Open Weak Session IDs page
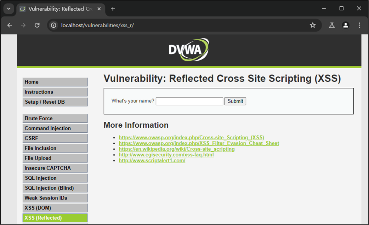Screen dimensions: 369x225 pyautogui.click(x=55, y=198)
